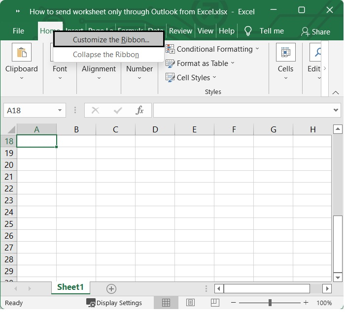This screenshot has height=312, width=345.
Task: Add a new sheet with plus icon
Action: coord(111,289)
